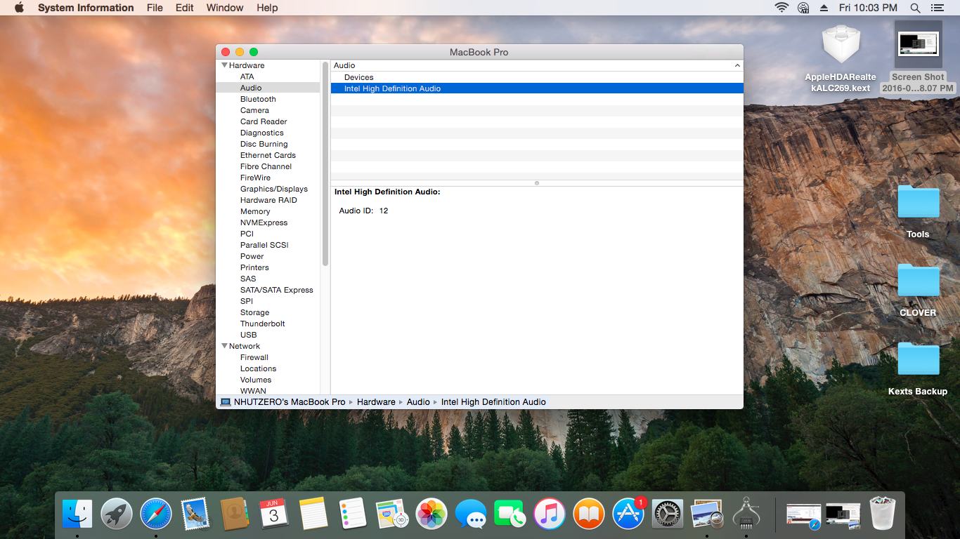This screenshot has height=539, width=960.
Task: Open Photos pinwheel icon in Dock
Action: [x=432, y=514]
